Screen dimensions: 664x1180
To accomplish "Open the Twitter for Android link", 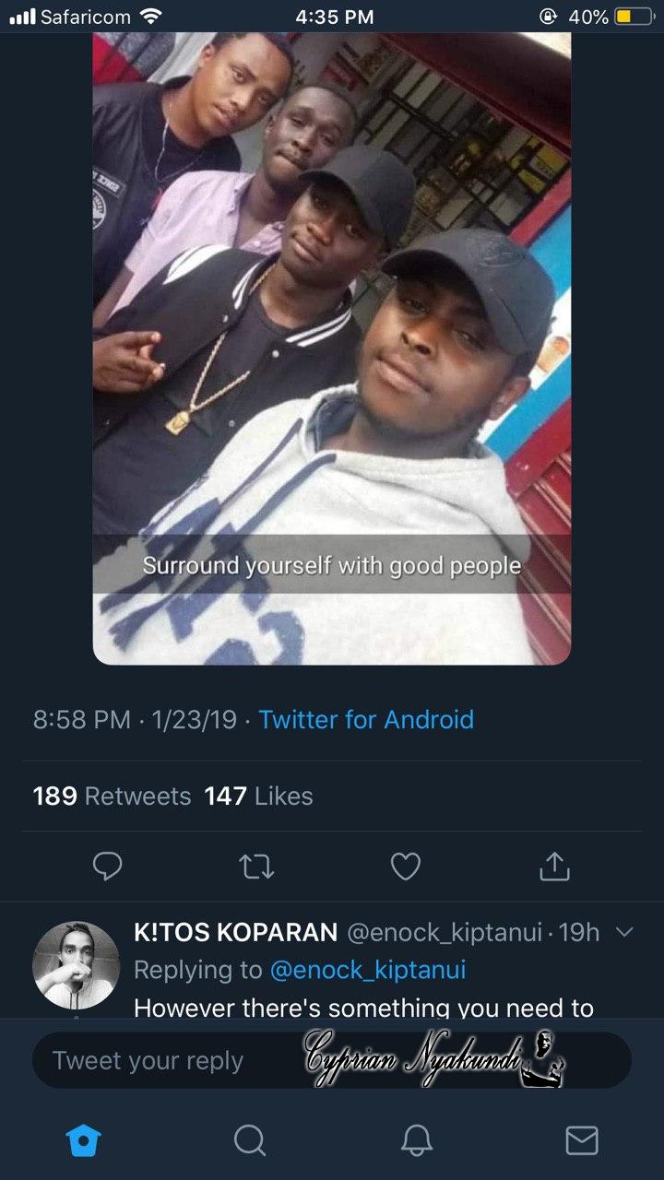I will pyautogui.click(x=366, y=719).
